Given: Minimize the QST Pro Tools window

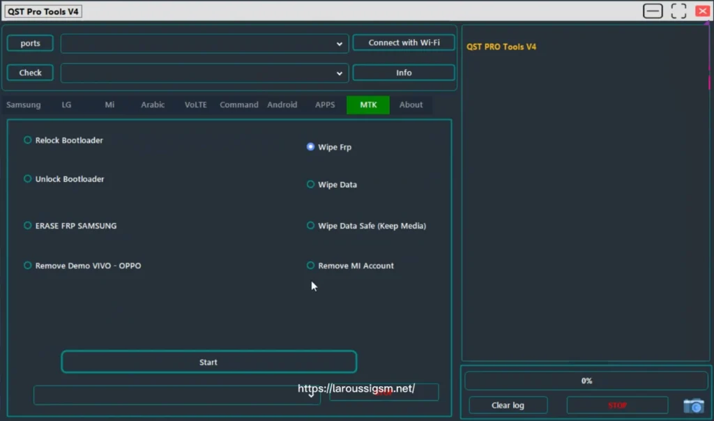Looking at the screenshot, I should point(653,11).
